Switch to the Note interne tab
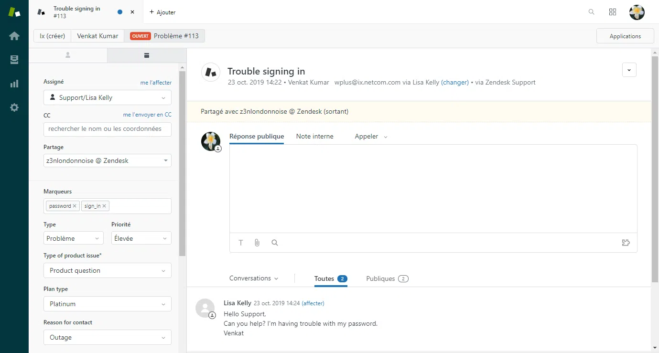Image resolution: width=659 pixels, height=353 pixels. 314,136
